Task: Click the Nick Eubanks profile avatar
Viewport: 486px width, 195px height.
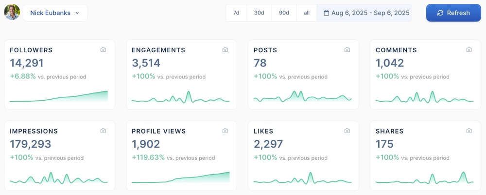Action: pos(12,13)
